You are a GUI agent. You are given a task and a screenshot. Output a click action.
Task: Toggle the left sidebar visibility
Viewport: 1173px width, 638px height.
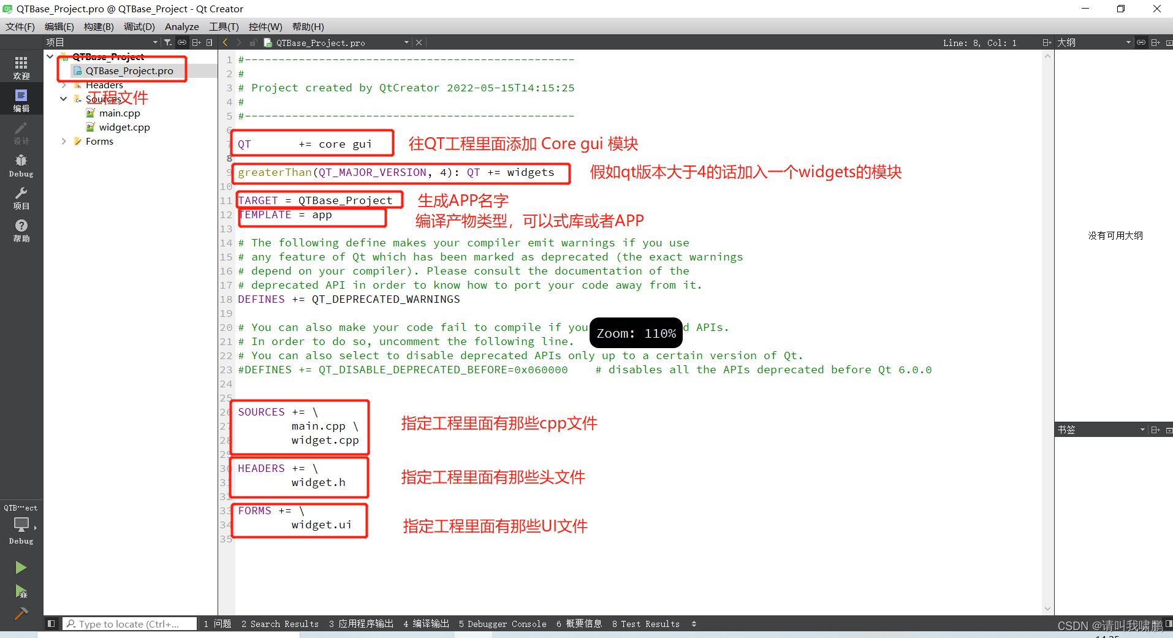[51, 624]
